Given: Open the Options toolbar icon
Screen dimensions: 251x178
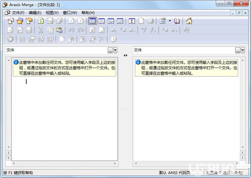Looking at the screenshot, I should point(163,21).
